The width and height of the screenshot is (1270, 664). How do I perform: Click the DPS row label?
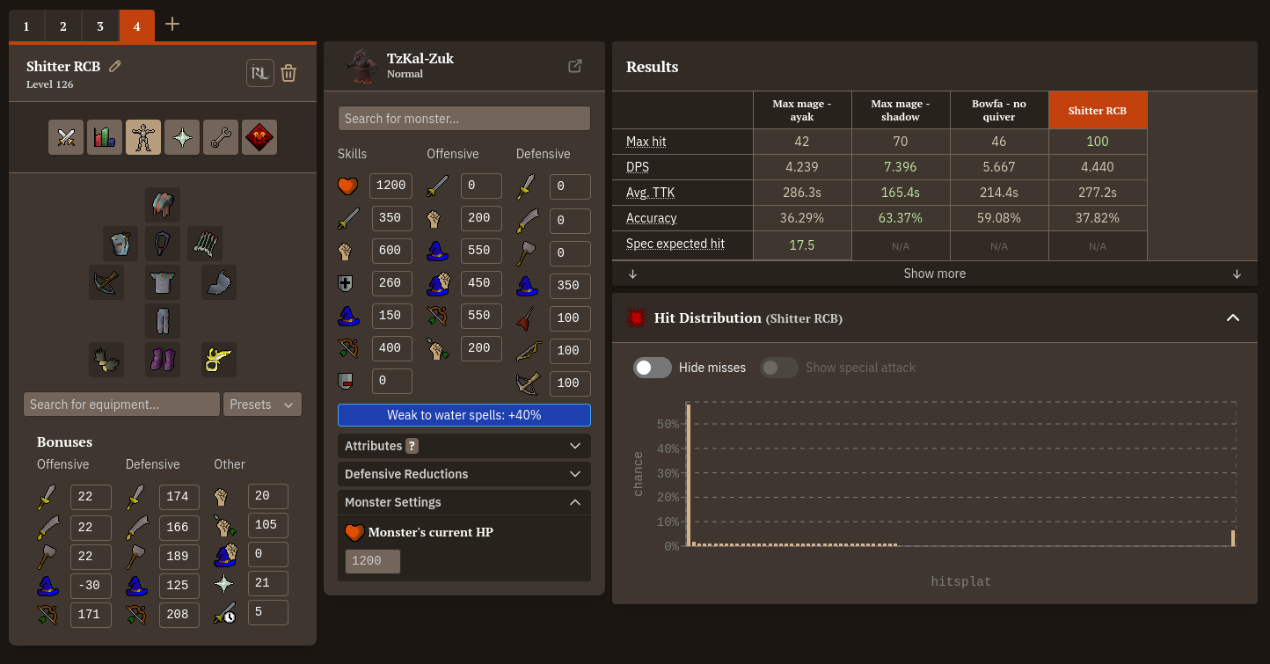coord(639,167)
